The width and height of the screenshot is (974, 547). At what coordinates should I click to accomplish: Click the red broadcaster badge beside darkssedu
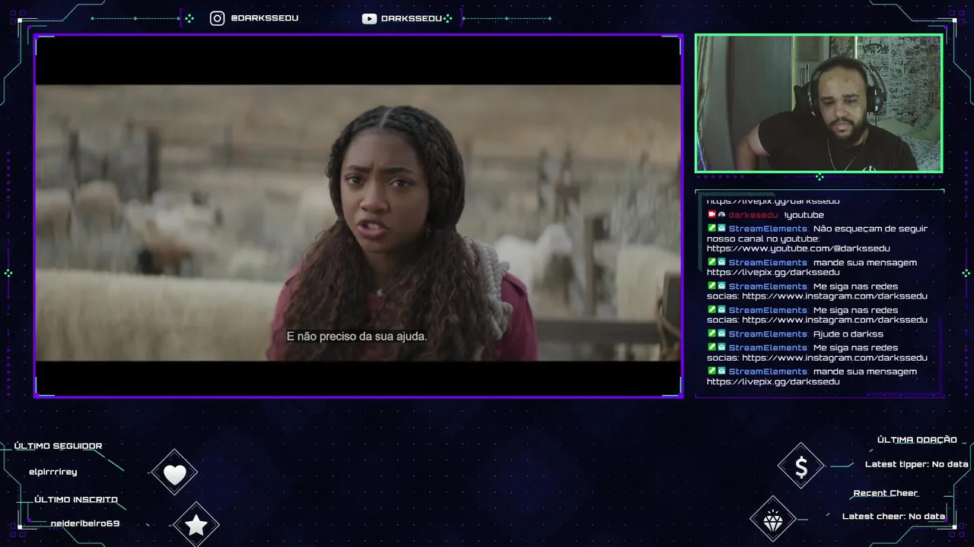coord(712,215)
